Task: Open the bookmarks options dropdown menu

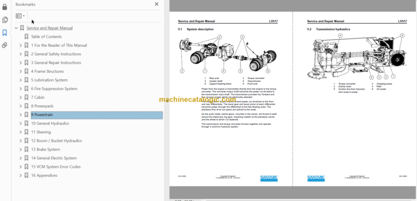Action: 20,16
